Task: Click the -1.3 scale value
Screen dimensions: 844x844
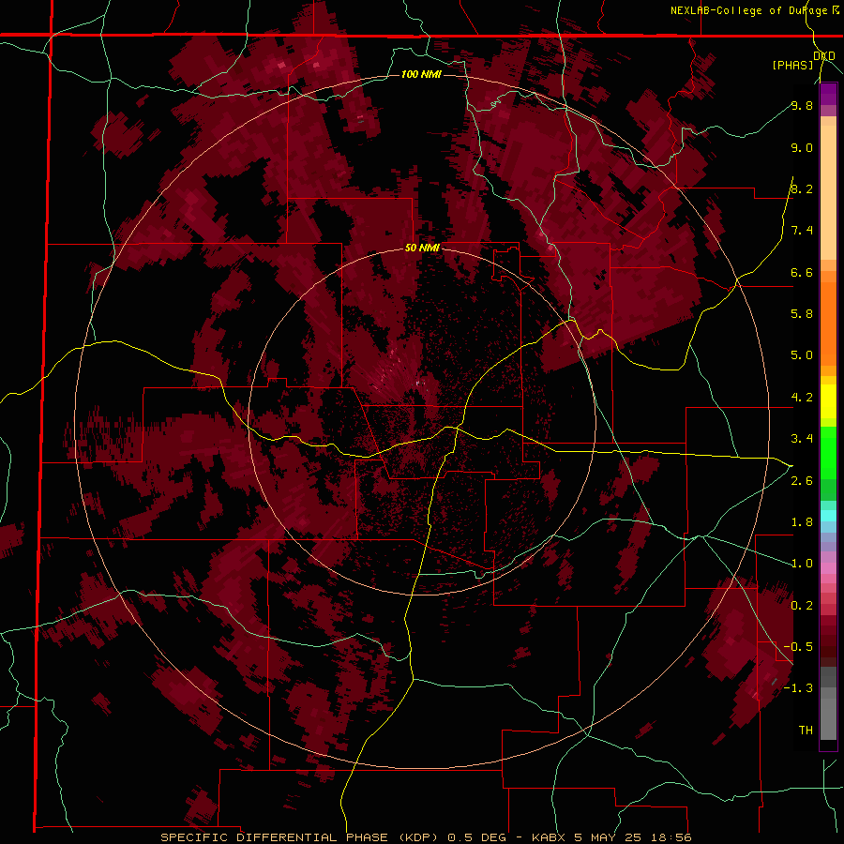Action: coord(798,688)
